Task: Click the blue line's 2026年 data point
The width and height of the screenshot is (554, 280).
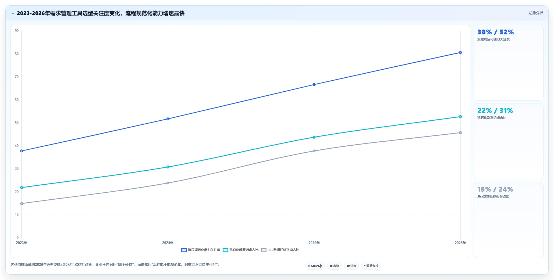Action: pos(460,52)
